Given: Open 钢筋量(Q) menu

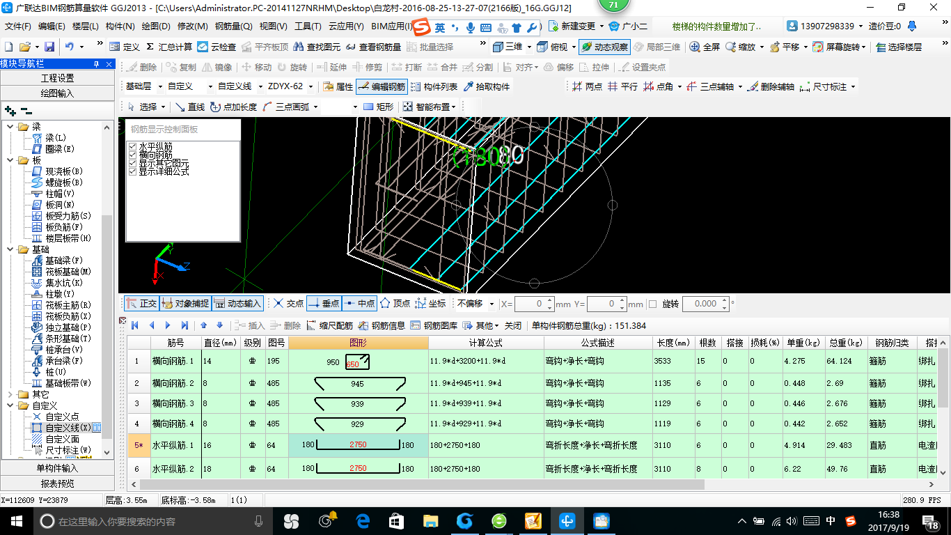Looking at the screenshot, I should coord(233,26).
